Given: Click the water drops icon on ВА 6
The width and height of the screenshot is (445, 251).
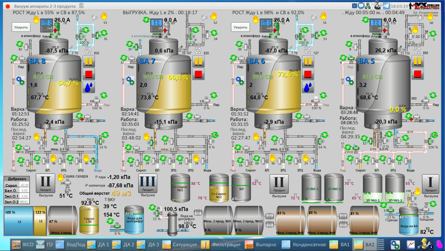Looking at the screenshot, I should pos(308,87).
